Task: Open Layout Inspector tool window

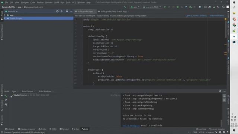Action: [217, 129]
